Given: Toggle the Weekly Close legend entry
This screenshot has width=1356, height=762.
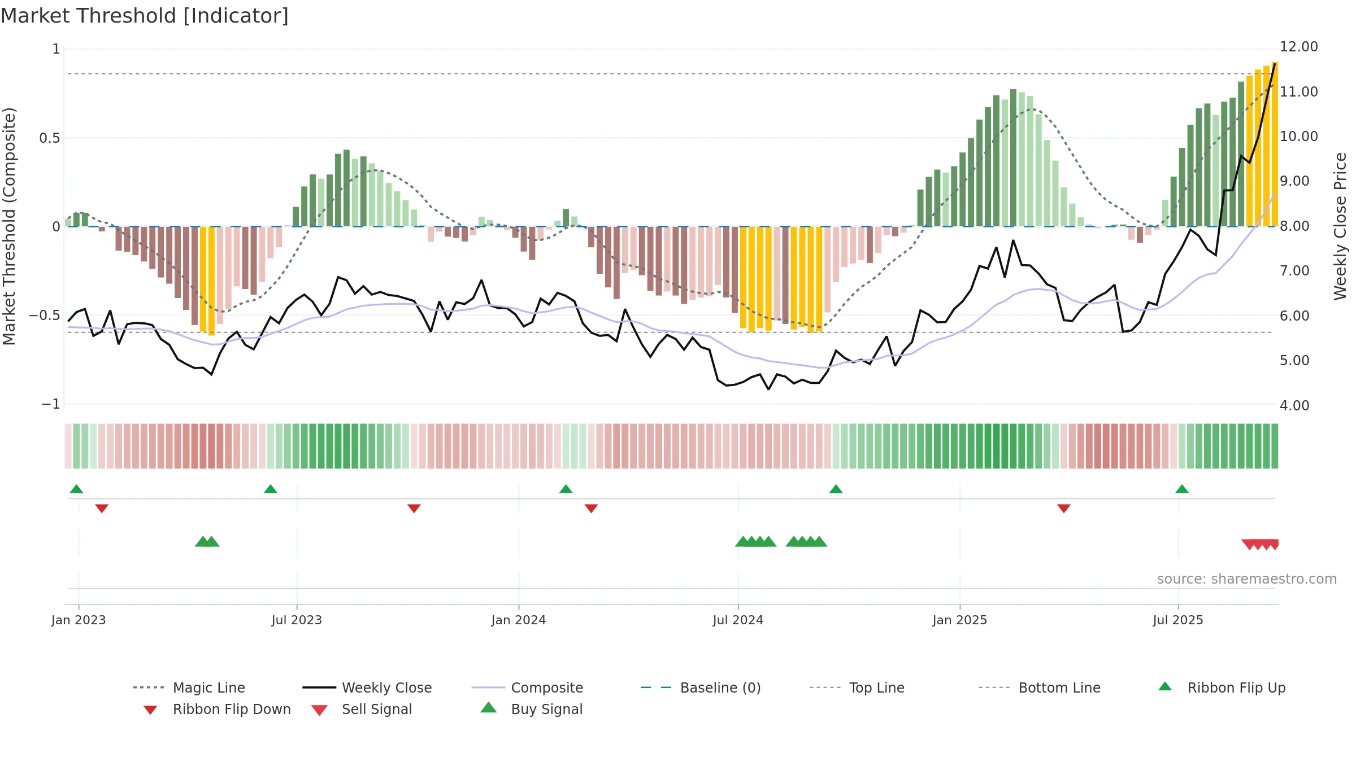Looking at the screenshot, I should click(x=367, y=687).
